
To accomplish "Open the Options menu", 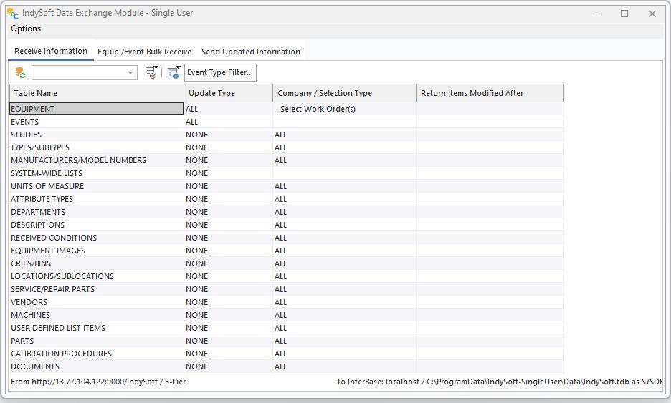I will coord(26,29).
